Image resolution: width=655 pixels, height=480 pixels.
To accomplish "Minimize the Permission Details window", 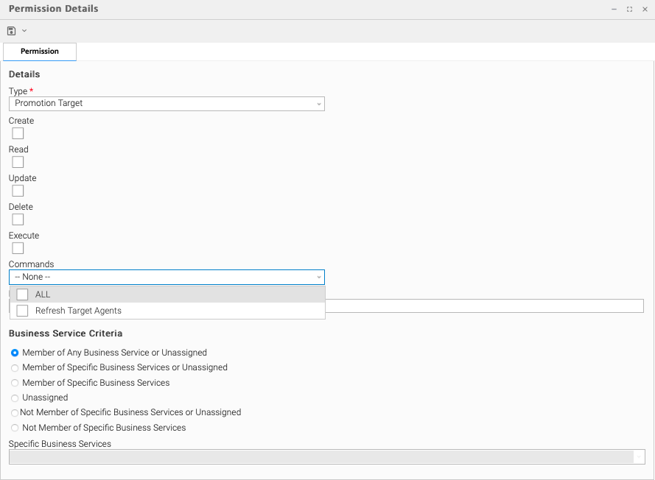I will click(x=614, y=10).
